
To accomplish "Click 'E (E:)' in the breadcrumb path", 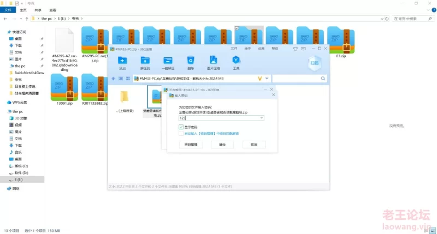I will coord(62,19).
